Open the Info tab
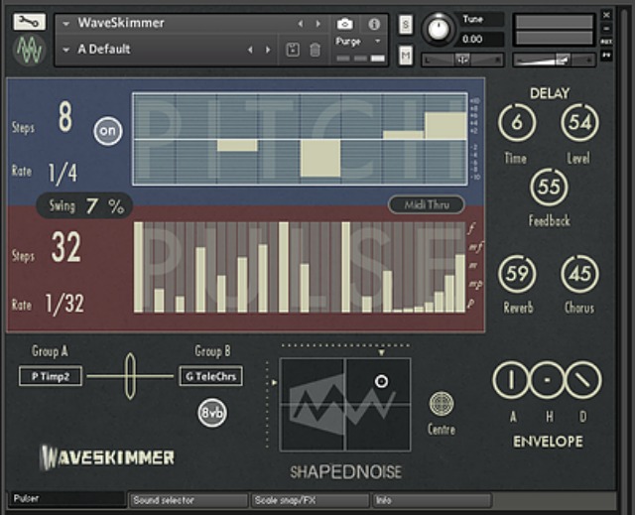 432,500
